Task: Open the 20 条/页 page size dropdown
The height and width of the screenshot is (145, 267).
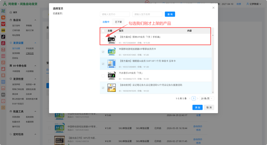Action: coord(207,99)
